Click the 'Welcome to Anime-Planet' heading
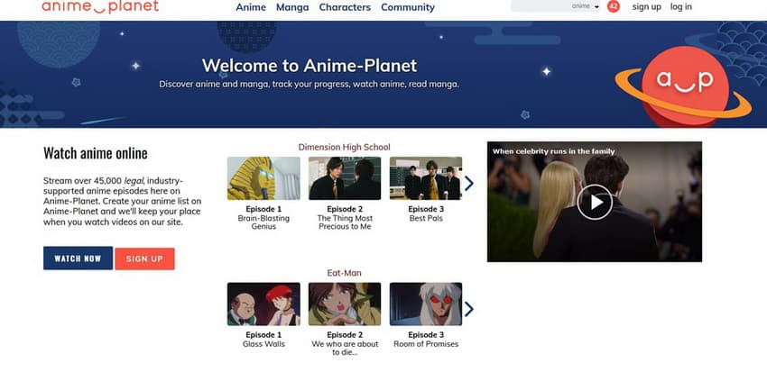Viewport: 767px width, 381px height. click(310, 66)
